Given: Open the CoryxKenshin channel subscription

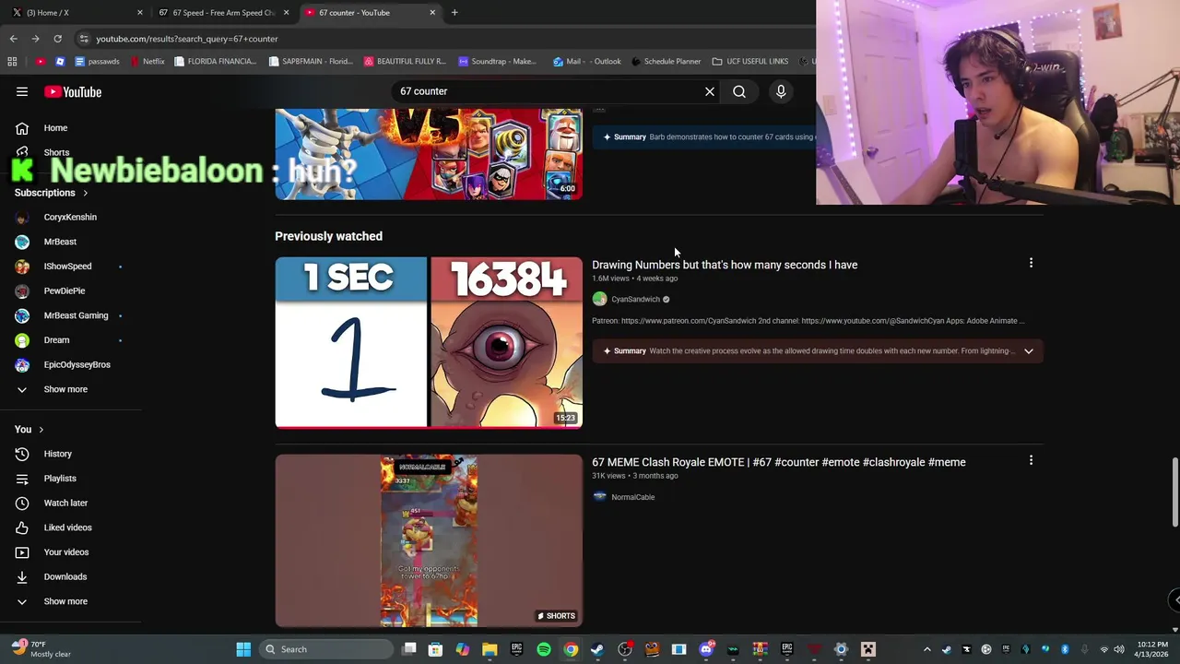Looking at the screenshot, I should point(71,218).
